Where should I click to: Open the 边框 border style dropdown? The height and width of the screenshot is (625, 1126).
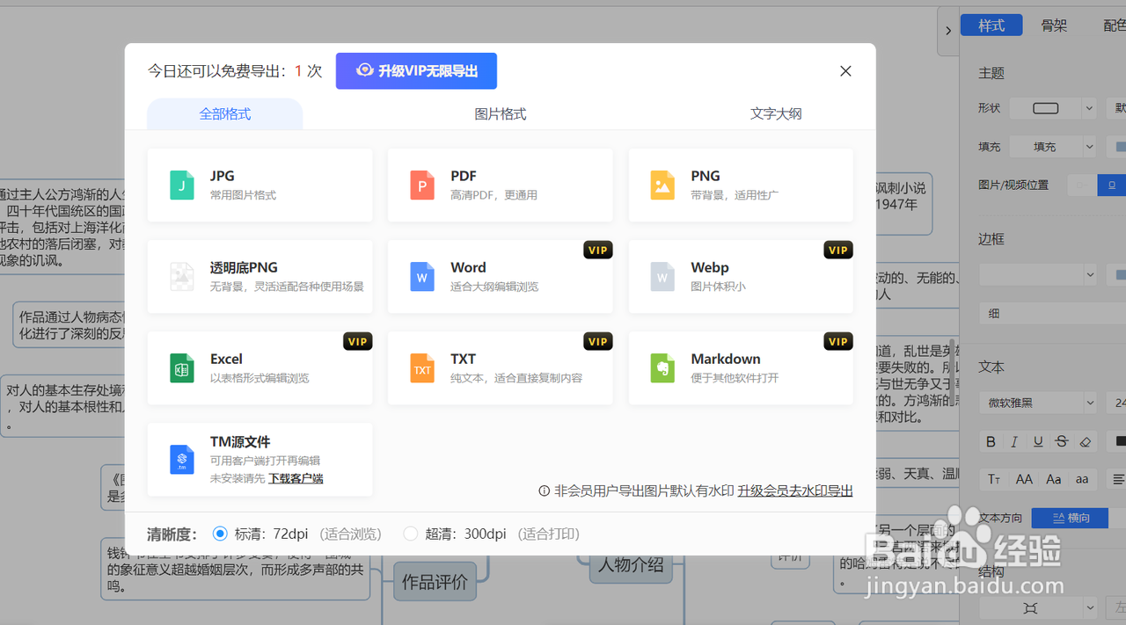tap(1036, 275)
